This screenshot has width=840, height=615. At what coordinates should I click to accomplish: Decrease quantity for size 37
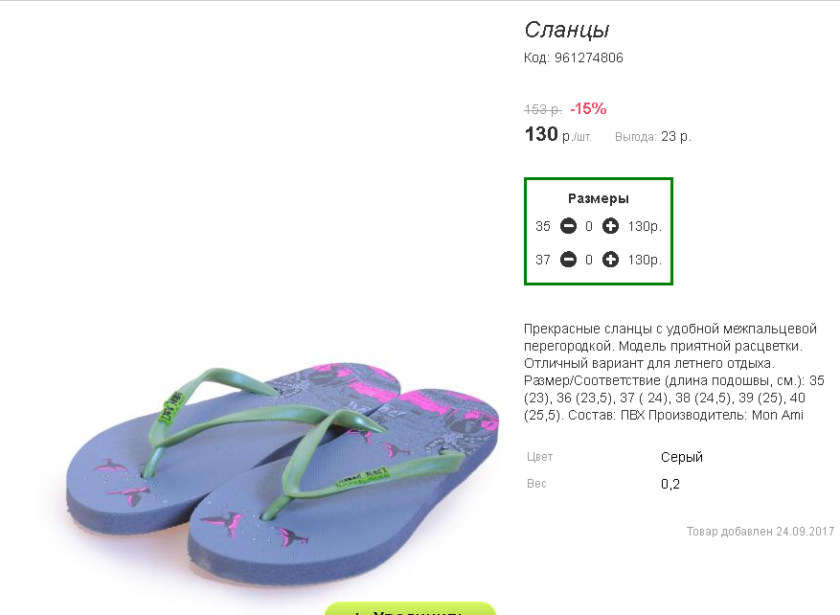coord(568,260)
